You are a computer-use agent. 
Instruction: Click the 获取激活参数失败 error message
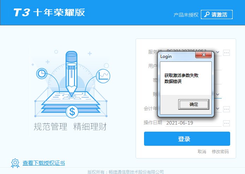181,76
